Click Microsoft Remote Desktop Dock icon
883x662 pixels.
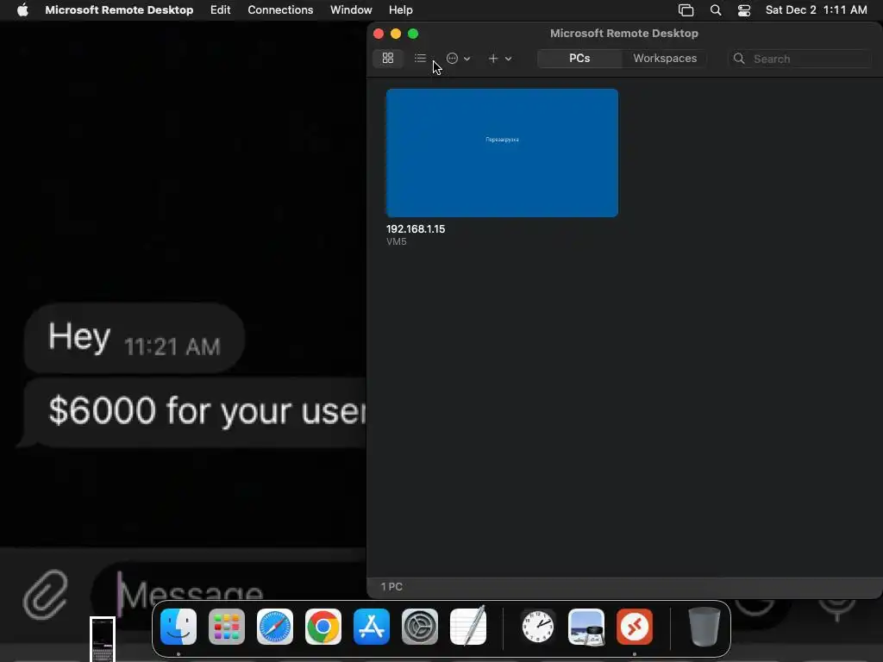tap(635, 627)
